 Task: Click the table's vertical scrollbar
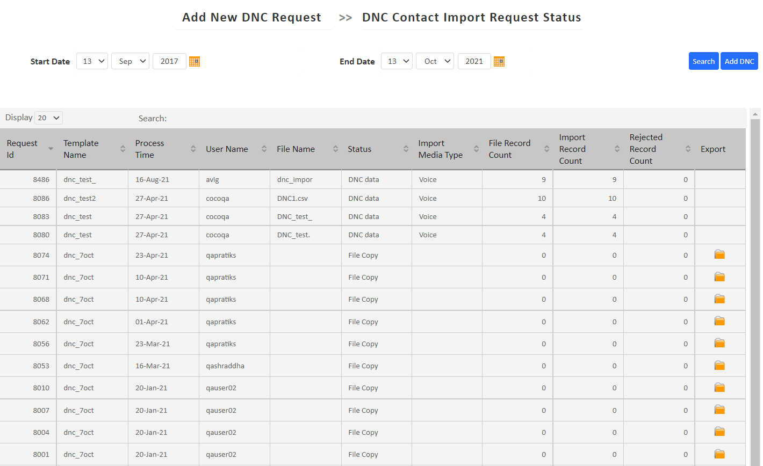(756, 268)
